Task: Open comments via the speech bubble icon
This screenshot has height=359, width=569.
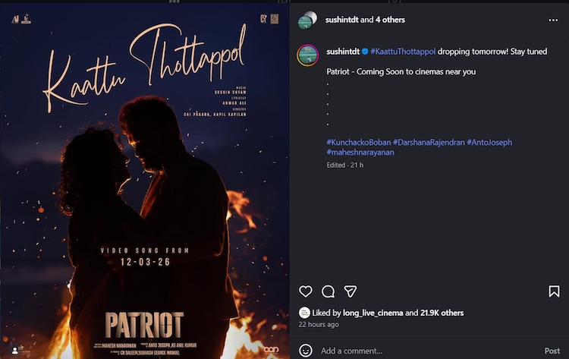Action: [x=328, y=291]
